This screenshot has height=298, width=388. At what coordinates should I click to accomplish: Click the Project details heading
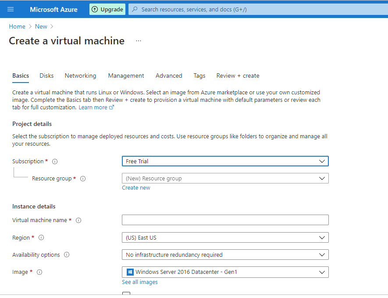coord(32,124)
